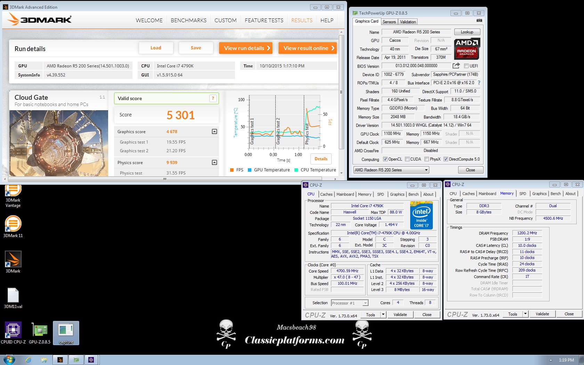The height and width of the screenshot is (365, 584).
Task: Select the capture desktop icon
Action: click(66, 333)
